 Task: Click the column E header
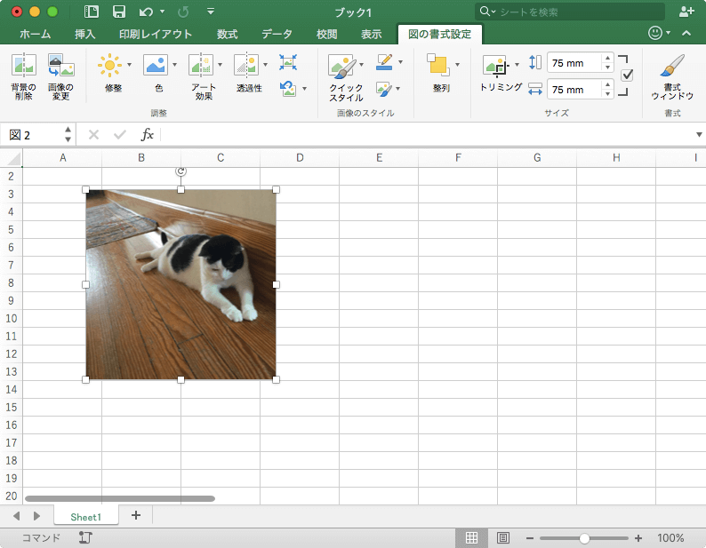379,157
